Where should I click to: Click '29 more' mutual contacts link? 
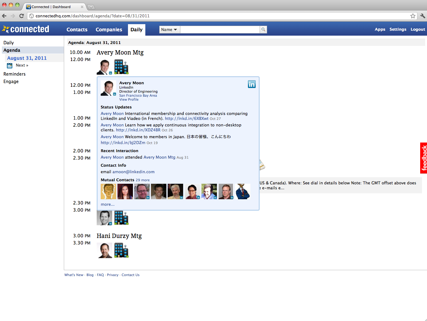coord(143,180)
